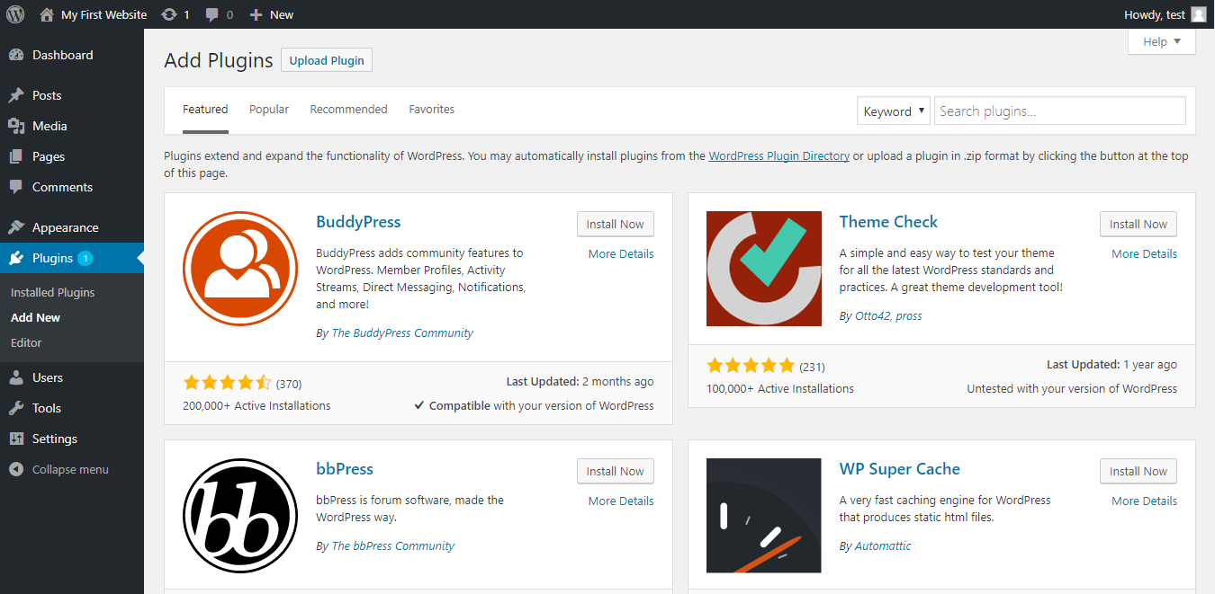This screenshot has width=1215, height=594.
Task: Open More Details for Theme Check
Action: click(1144, 253)
